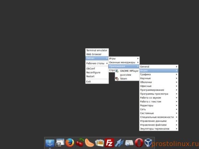The width and height of the screenshot is (199, 149).
Task: Click the GNOME MPlayer icon
Action: pyautogui.click(x=117, y=71)
